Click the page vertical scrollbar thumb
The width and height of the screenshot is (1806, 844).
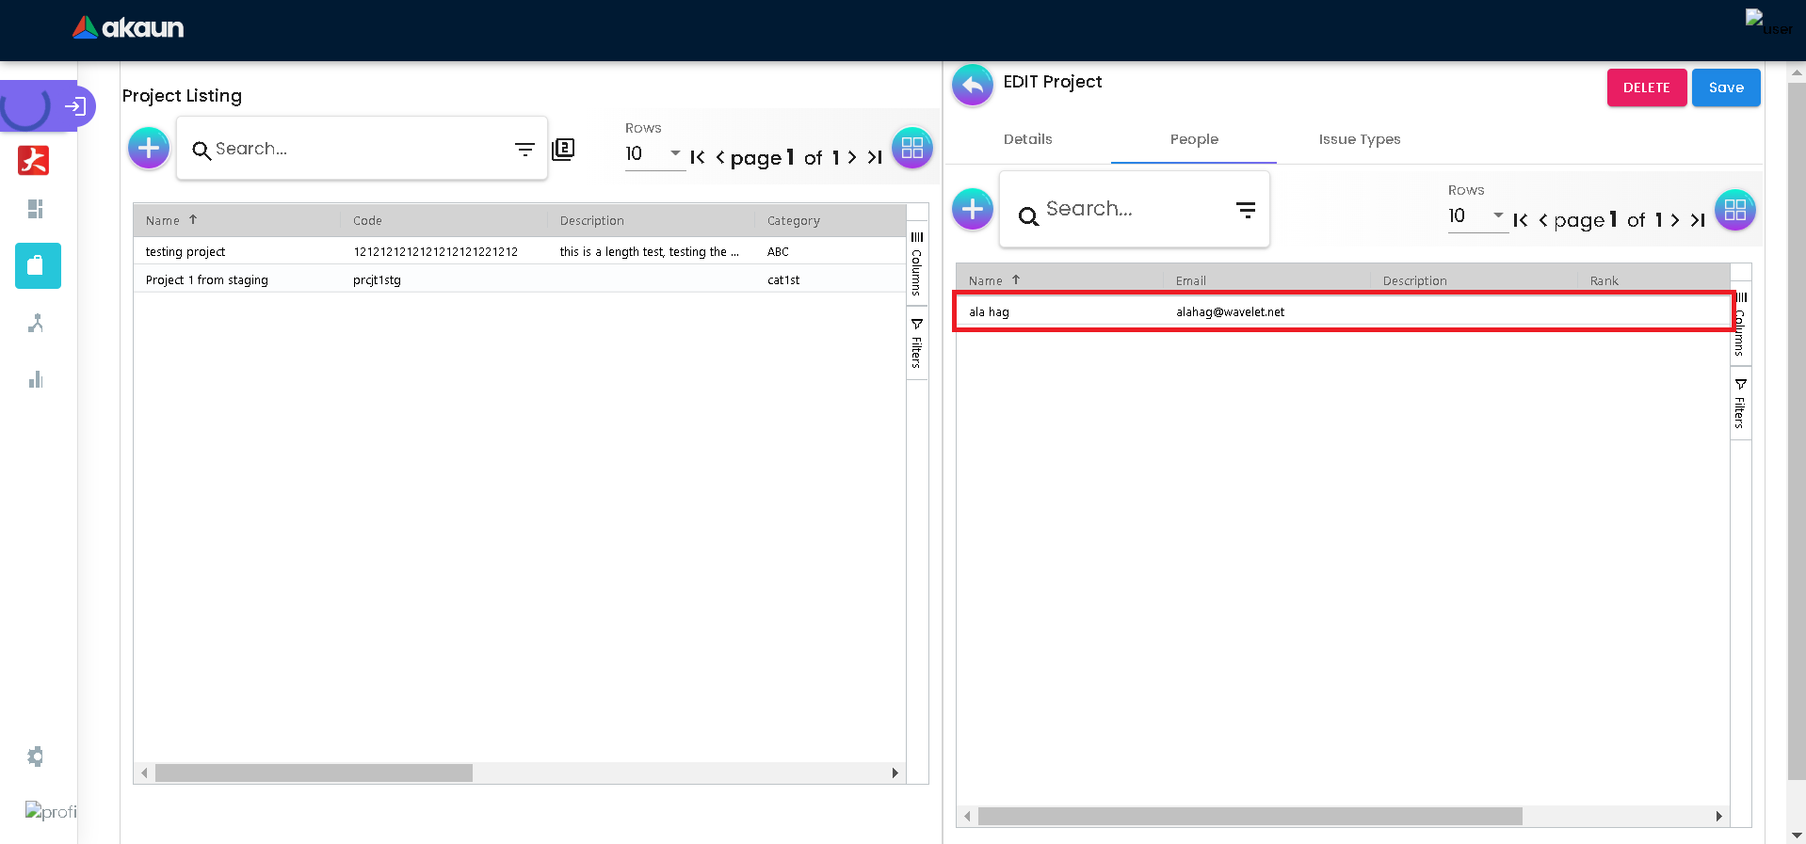[1797, 431]
